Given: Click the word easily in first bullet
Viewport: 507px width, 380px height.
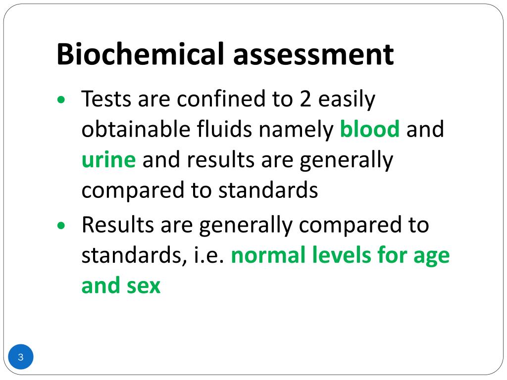Looking at the screenshot, I should coord(347,99).
